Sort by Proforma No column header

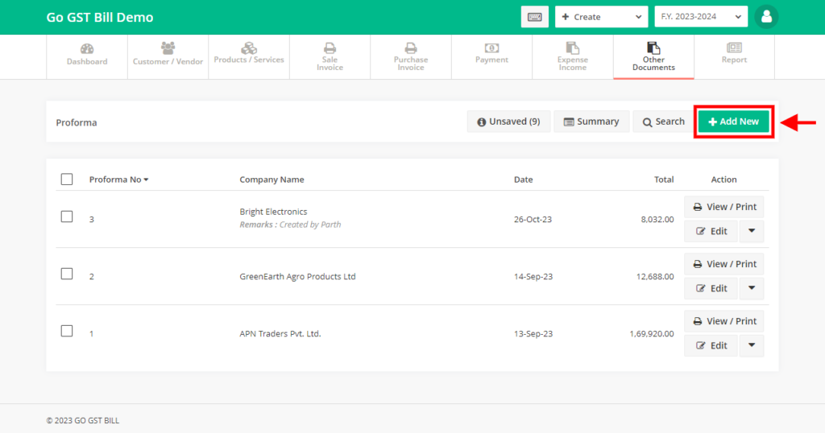pos(118,179)
